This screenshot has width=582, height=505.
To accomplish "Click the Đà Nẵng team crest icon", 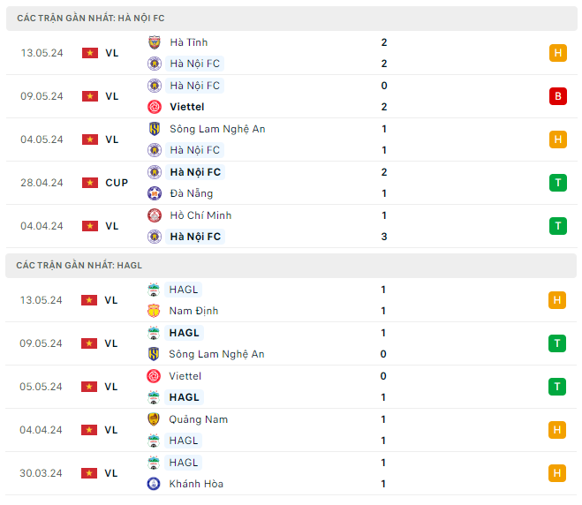I will coord(155,193).
